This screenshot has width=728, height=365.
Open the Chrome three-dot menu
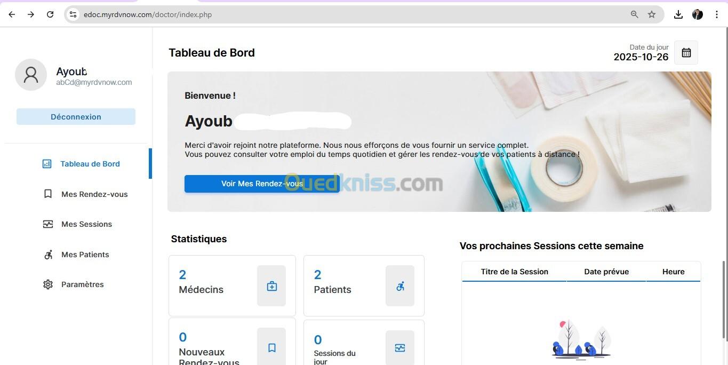(x=717, y=14)
